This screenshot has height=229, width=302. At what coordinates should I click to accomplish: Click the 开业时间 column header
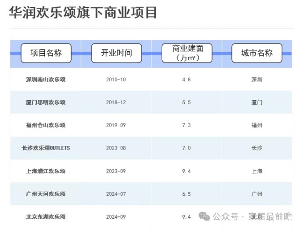coord(116,53)
